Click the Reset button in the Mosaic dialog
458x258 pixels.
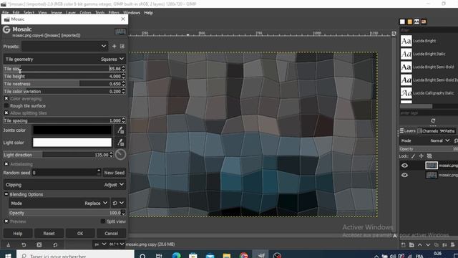click(49, 234)
